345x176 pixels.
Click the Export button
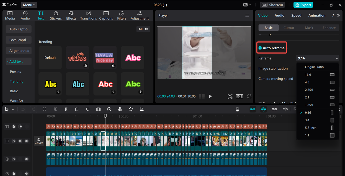click(303, 5)
